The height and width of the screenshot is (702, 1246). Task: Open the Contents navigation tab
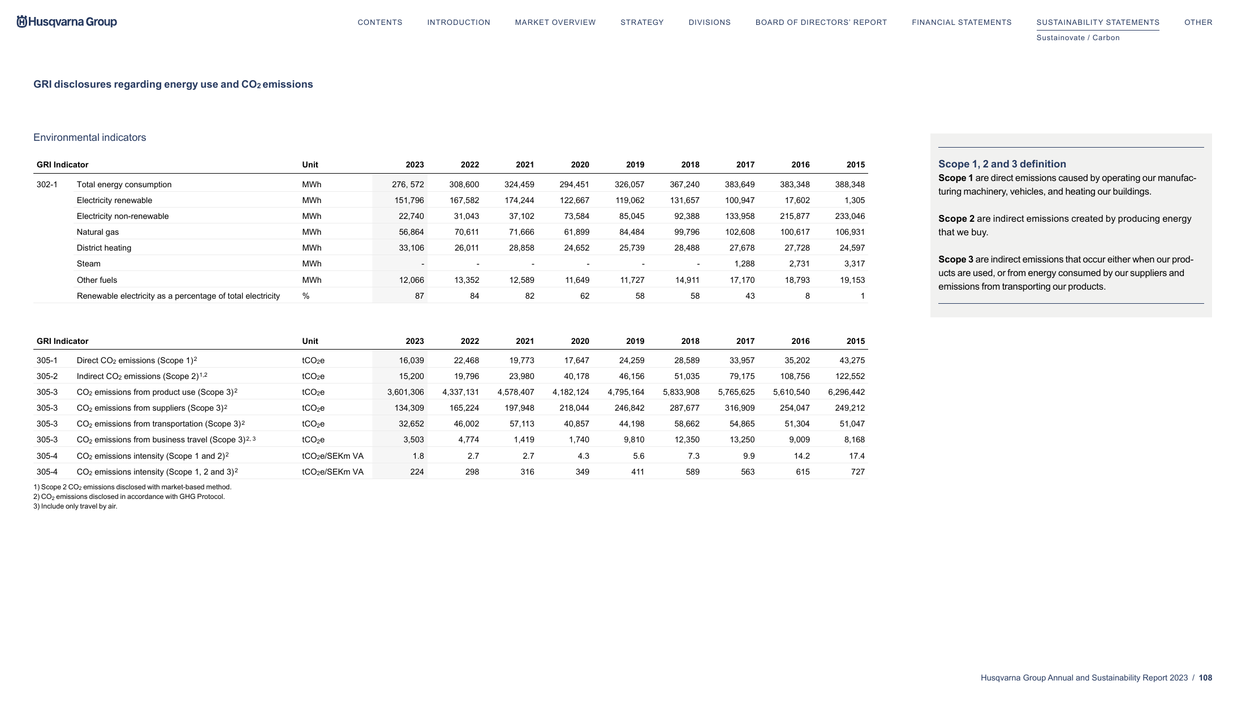380,23
